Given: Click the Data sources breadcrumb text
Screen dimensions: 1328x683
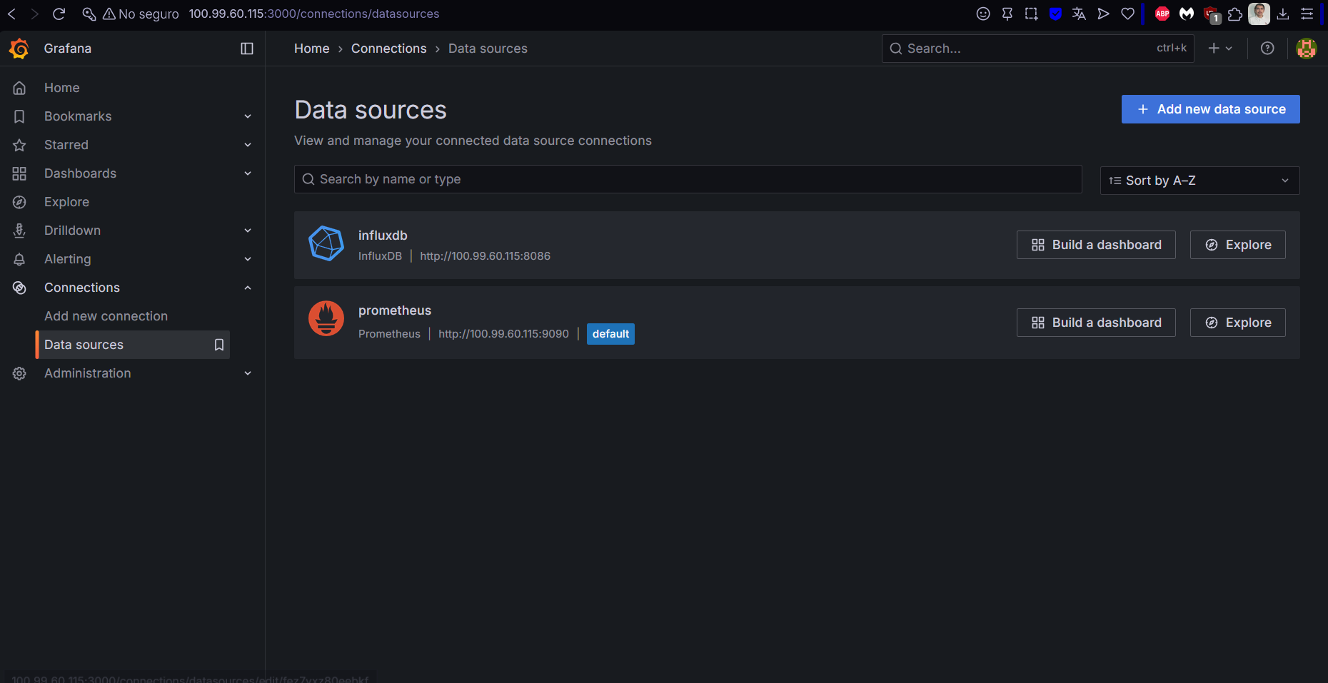Looking at the screenshot, I should click(x=488, y=49).
